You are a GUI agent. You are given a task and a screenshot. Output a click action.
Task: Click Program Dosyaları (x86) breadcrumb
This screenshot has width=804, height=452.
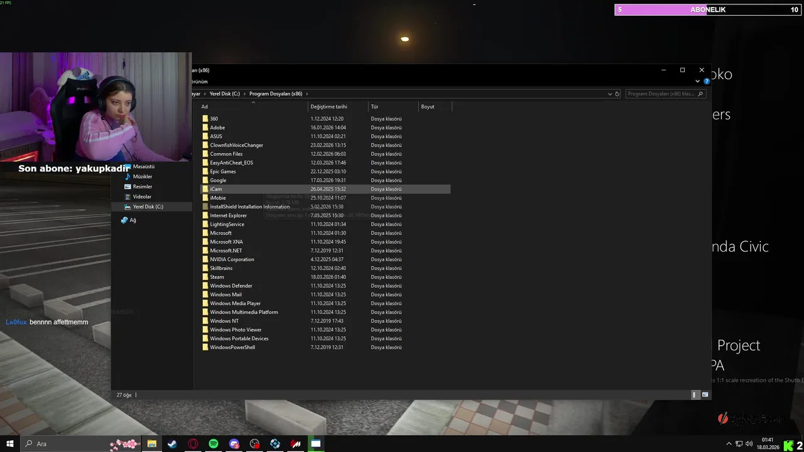tap(276, 94)
